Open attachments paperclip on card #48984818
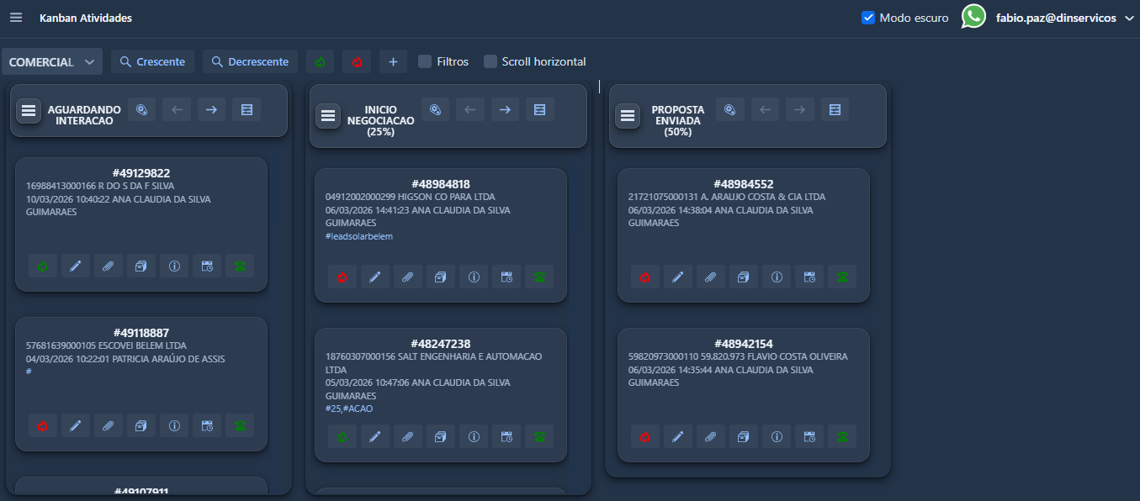This screenshot has height=501, width=1140. (x=408, y=277)
